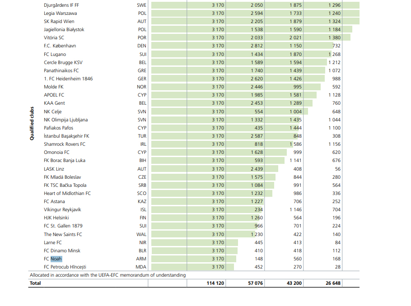Click the KAZ country code for FC Astana
411x306 pixels.
pos(142,201)
